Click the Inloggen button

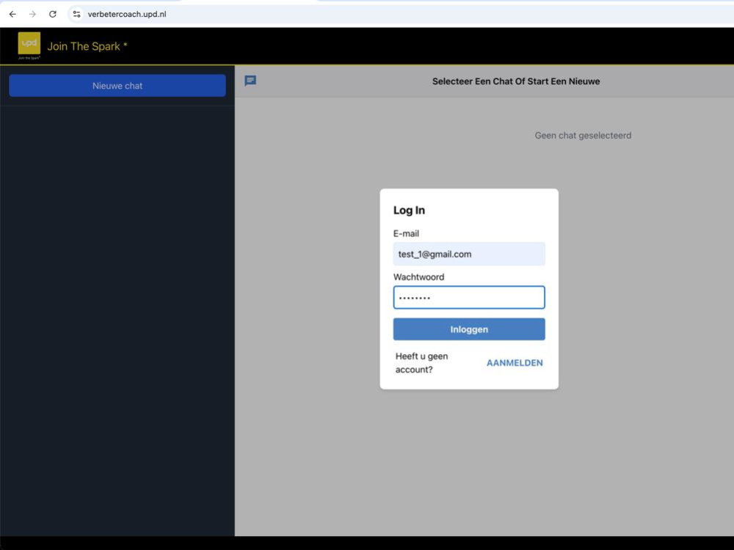pos(469,329)
